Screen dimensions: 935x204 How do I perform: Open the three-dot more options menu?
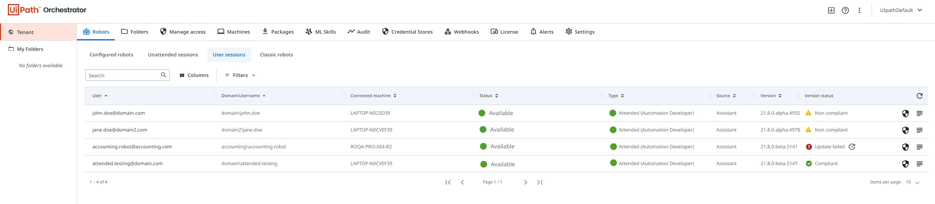[x=859, y=10]
